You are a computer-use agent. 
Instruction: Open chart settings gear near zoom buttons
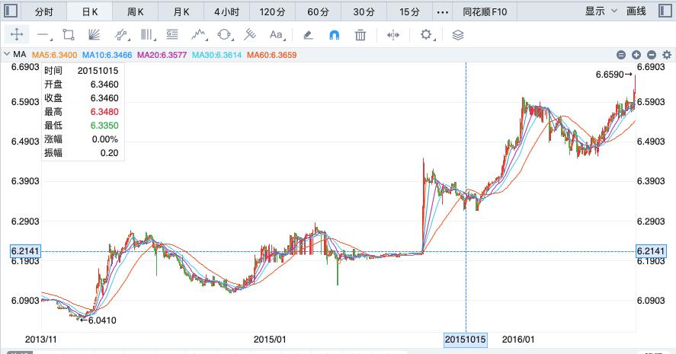(667, 55)
